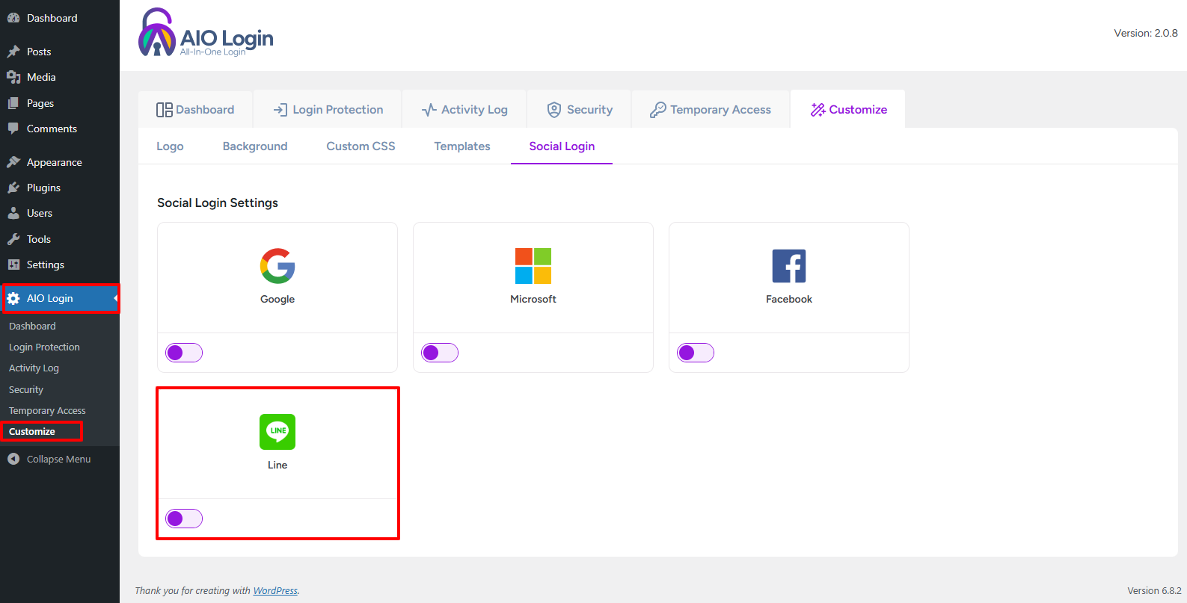Click the AIO Login header logo
Image resolution: width=1187 pixels, height=603 pixels.
click(206, 34)
